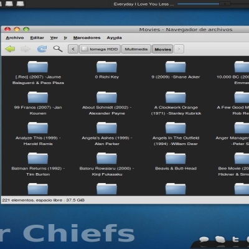Screen dimensions: 249x249
Task: Click the 'Tim Burton' label text
Action: click(x=38, y=174)
